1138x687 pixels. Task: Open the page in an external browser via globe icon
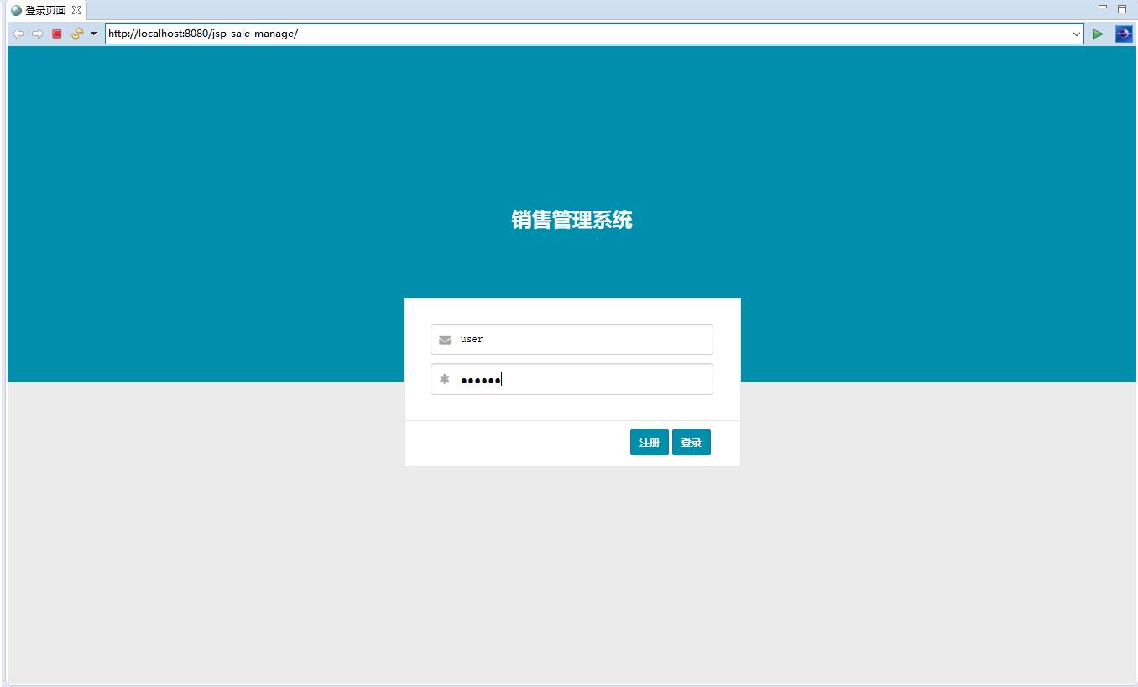click(1123, 34)
